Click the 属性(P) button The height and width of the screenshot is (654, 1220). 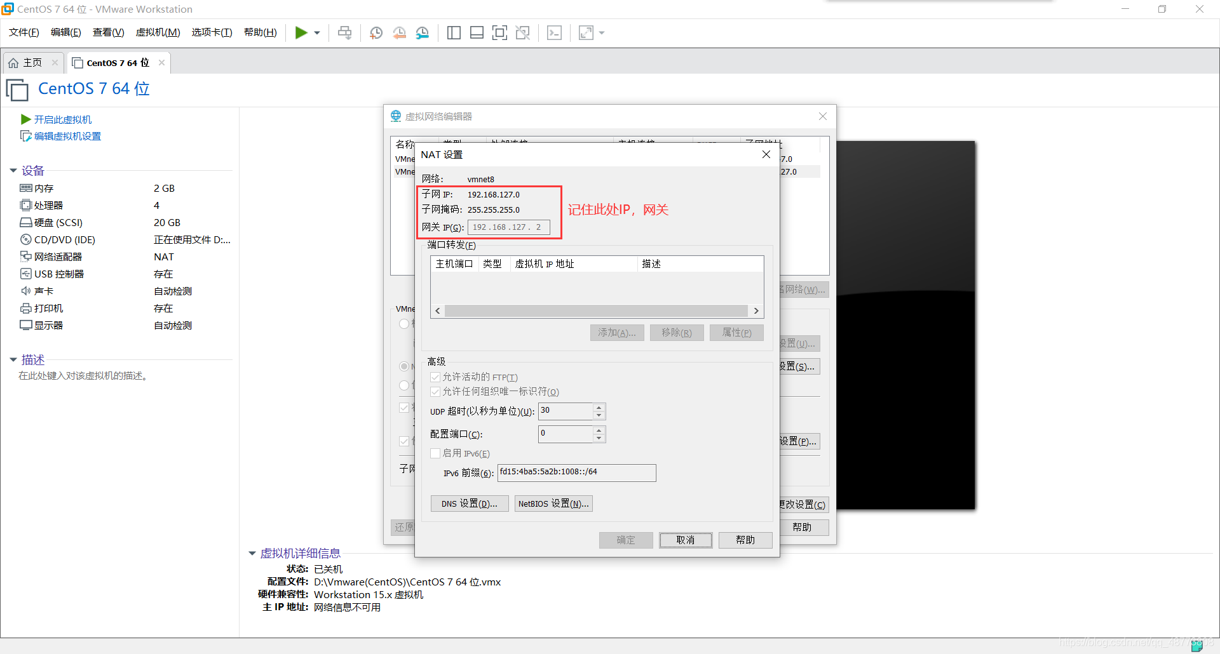736,333
